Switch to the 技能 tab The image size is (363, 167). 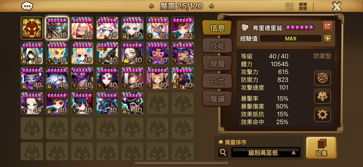tap(217, 45)
